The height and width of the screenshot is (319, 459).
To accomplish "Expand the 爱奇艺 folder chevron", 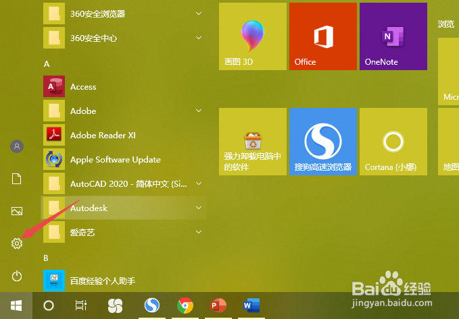I will (199, 232).
